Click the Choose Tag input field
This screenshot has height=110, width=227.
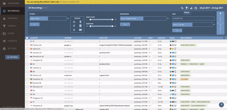(x=193, y=18)
